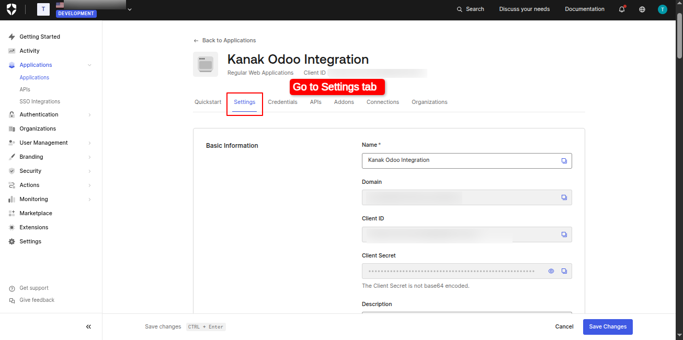The height and width of the screenshot is (340, 683).
Task: Open SSO Integrations in sidebar
Action: 40,101
